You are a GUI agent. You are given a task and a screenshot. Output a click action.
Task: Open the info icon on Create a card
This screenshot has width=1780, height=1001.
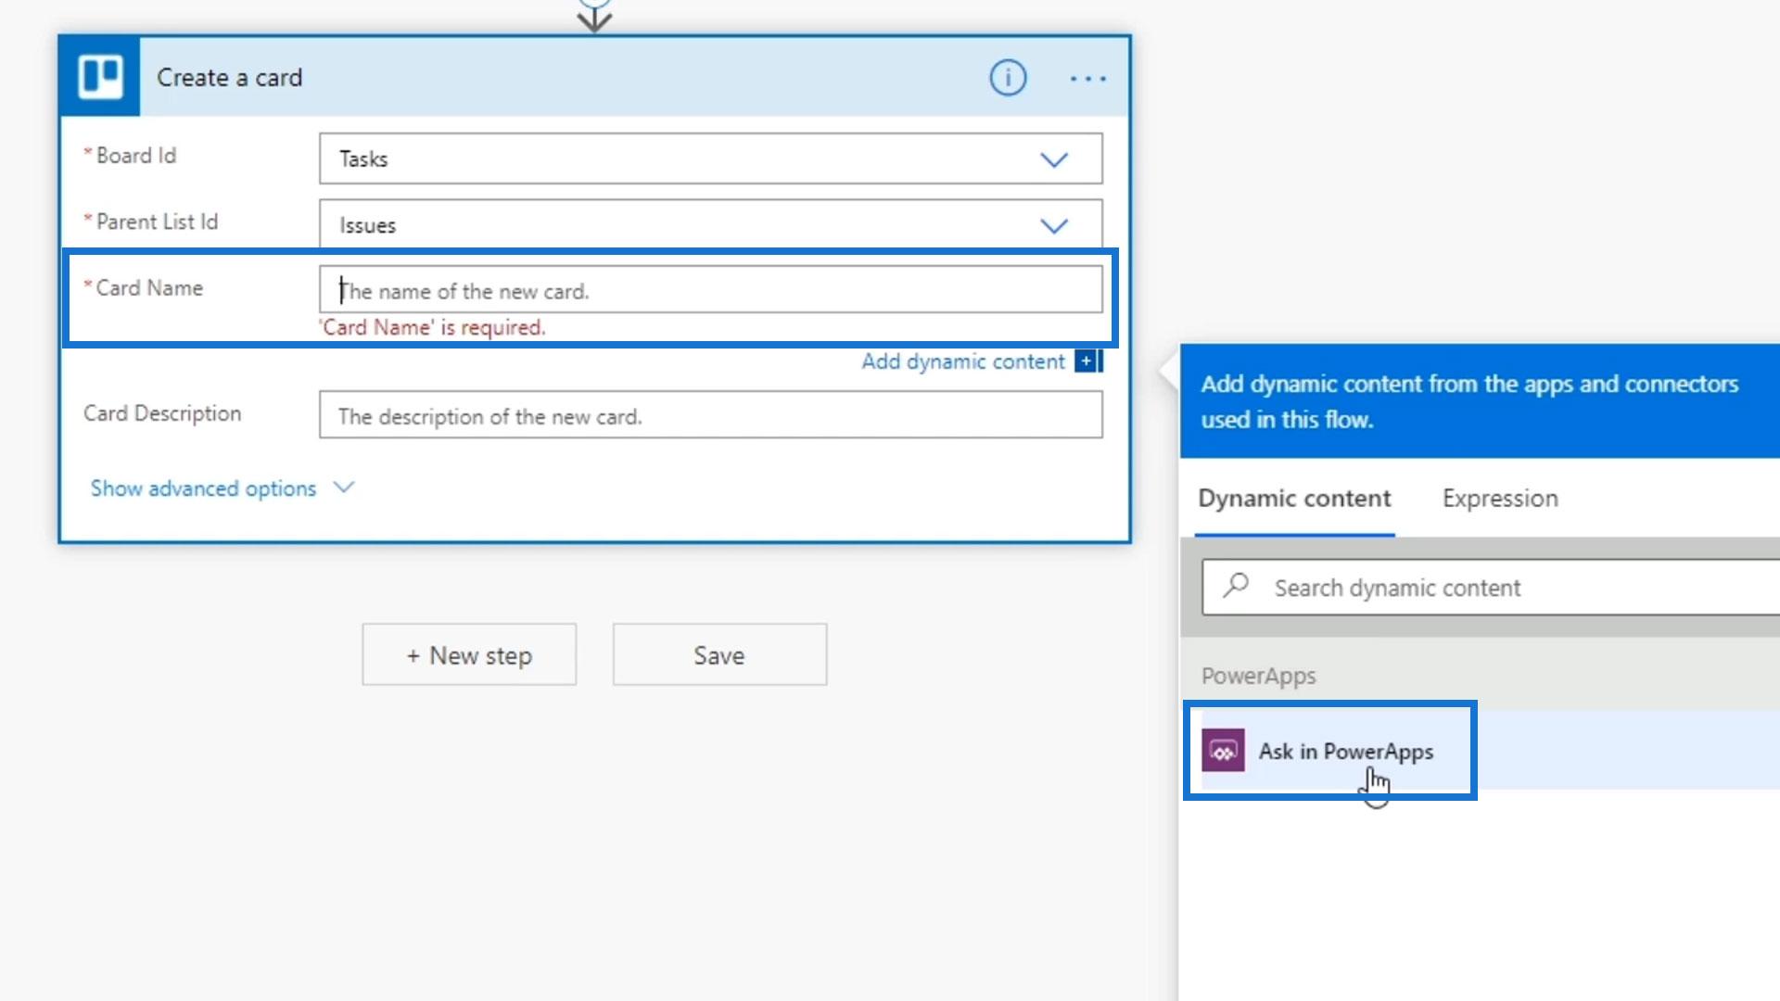pyautogui.click(x=1008, y=78)
